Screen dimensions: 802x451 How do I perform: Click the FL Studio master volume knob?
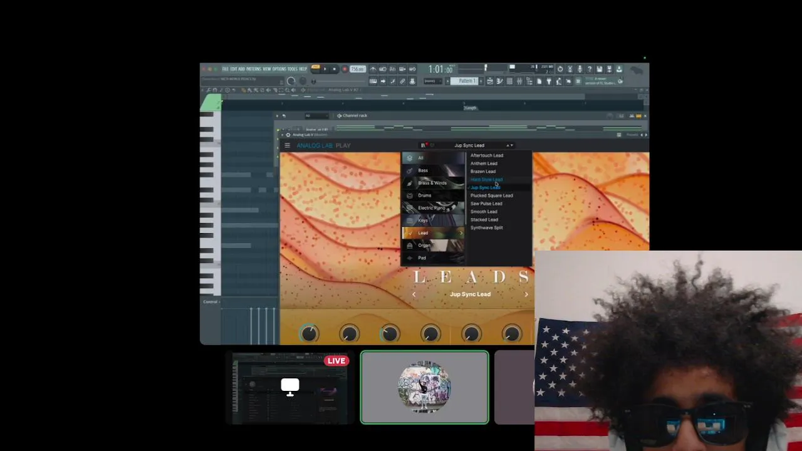point(291,81)
